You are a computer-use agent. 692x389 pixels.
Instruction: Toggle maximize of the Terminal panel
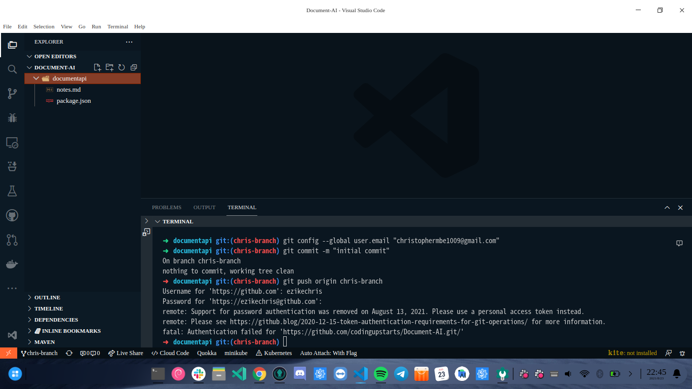coord(667,207)
